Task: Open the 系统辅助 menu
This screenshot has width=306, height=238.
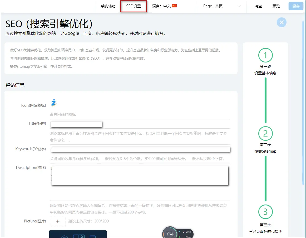Action: click(x=108, y=6)
